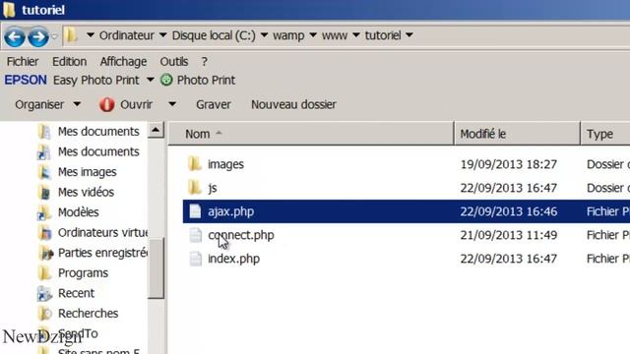Expand arrow after www breadcrumb

356,35
